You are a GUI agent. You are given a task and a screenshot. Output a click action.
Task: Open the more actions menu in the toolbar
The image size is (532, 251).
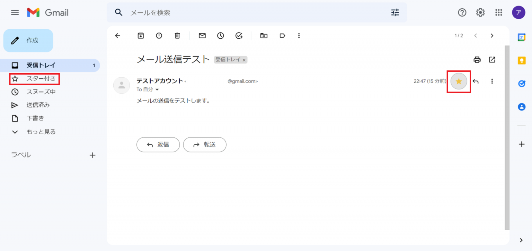pyautogui.click(x=299, y=36)
